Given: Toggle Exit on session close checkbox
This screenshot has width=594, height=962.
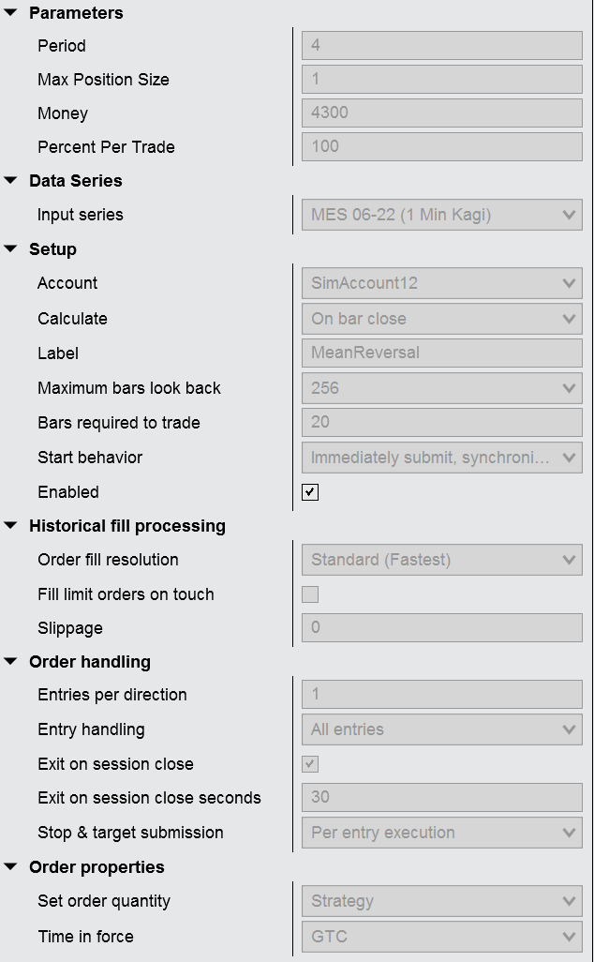Looking at the screenshot, I should 310,764.
